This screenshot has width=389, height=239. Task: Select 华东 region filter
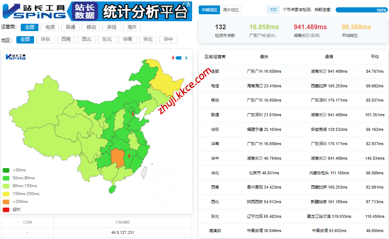46,39
